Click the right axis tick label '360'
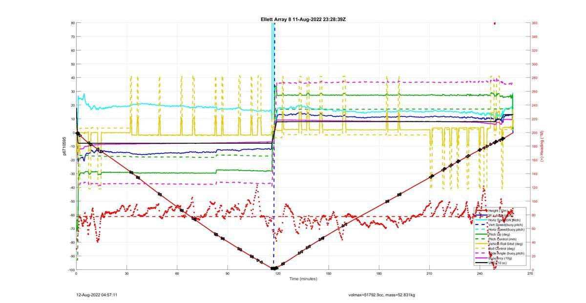Image resolution: width=586 pixels, height=303 pixels. coord(535,23)
